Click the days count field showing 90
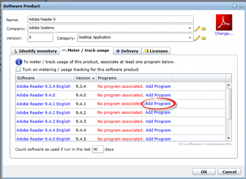This screenshot has width=246, height=179. tap(98, 149)
